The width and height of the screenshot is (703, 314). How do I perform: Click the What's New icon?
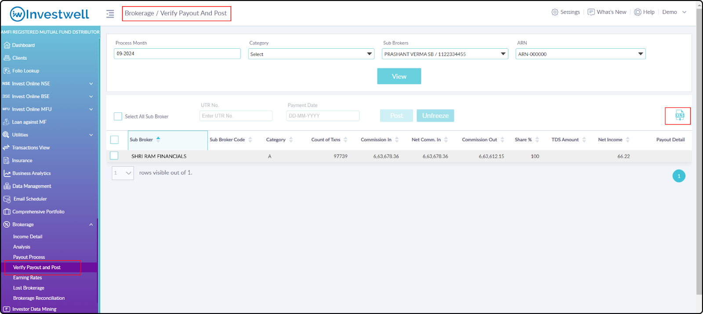click(x=591, y=12)
